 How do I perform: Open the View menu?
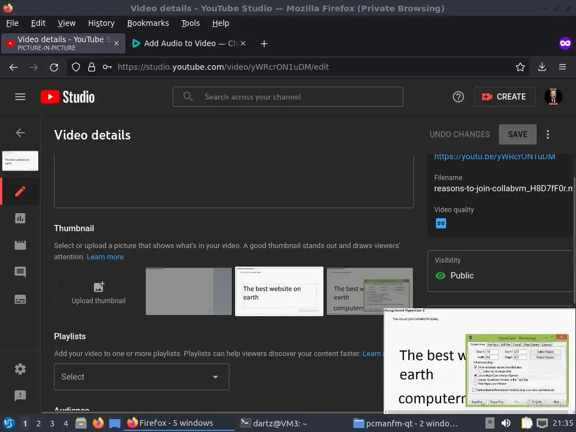point(66,23)
